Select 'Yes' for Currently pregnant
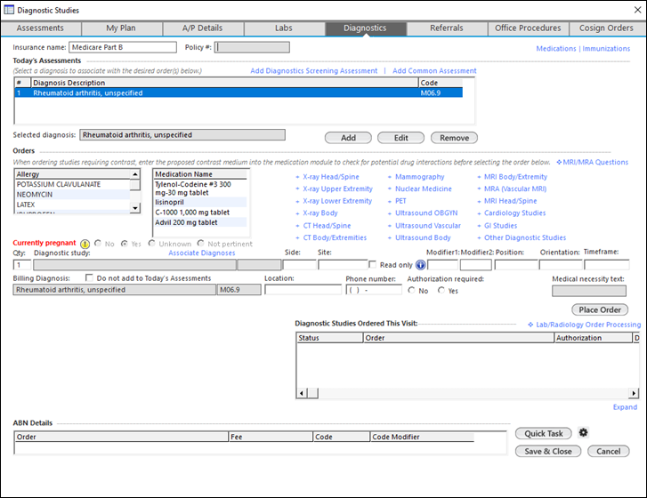Image resolution: width=647 pixels, height=498 pixels. tap(125, 244)
